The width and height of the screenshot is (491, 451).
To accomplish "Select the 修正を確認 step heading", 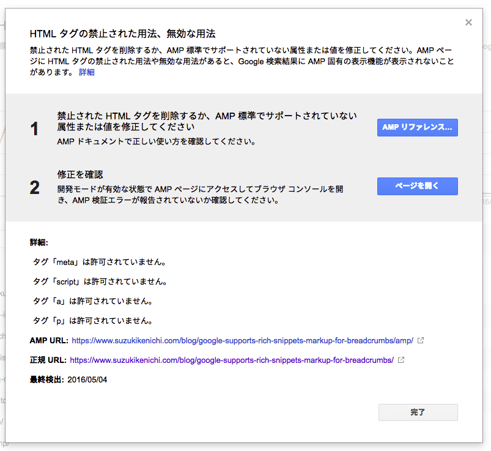I will pos(80,174).
